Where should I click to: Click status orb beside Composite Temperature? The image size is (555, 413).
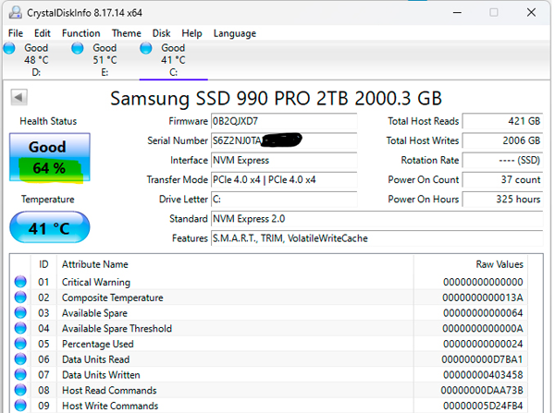[x=20, y=298]
